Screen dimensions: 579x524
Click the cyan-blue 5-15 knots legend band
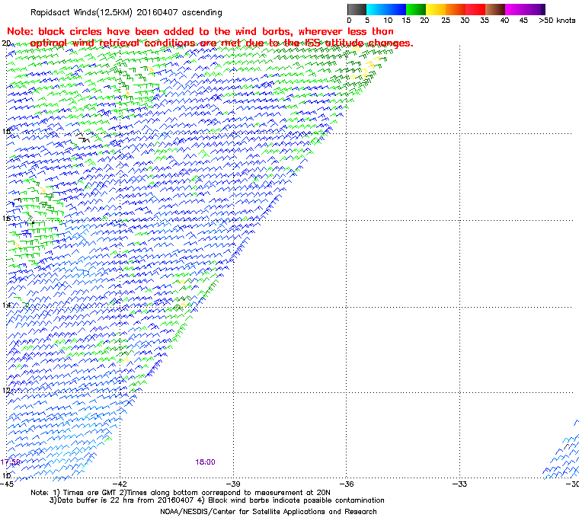(x=386, y=9)
